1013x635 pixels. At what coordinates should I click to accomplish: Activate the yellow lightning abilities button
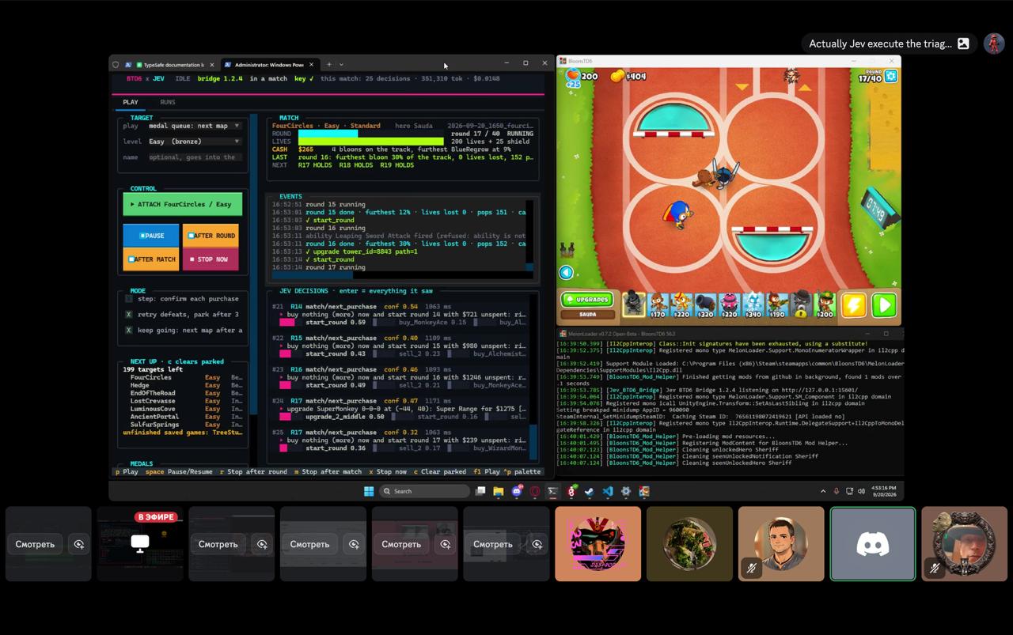tap(853, 305)
